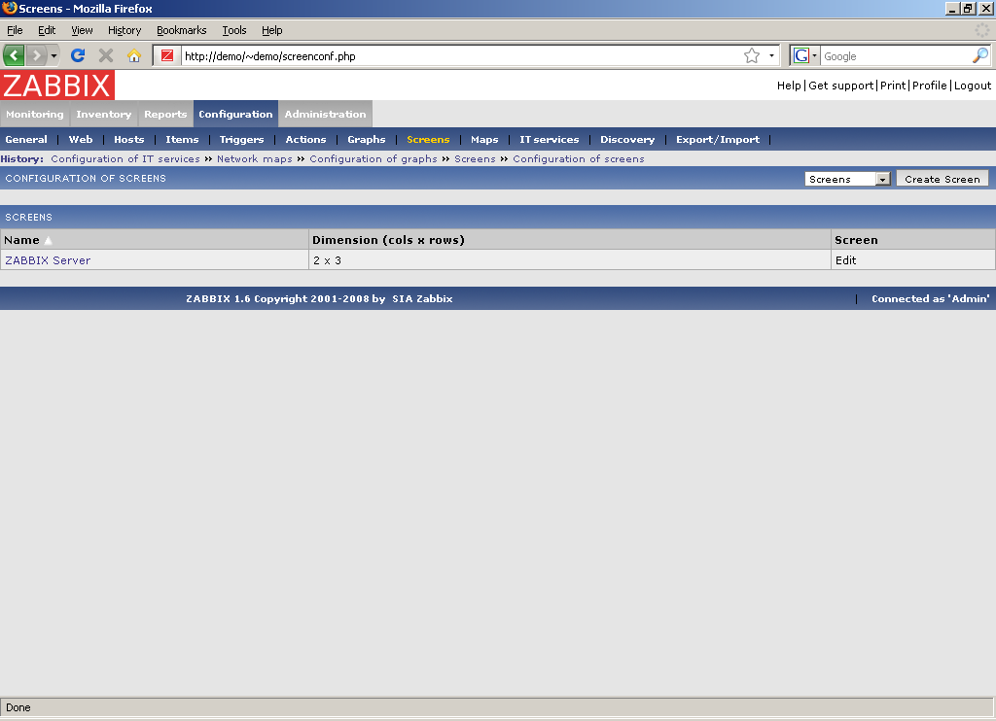Open the address bar history dropdown
Image resolution: width=996 pixels, height=721 pixels.
[771, 55]
